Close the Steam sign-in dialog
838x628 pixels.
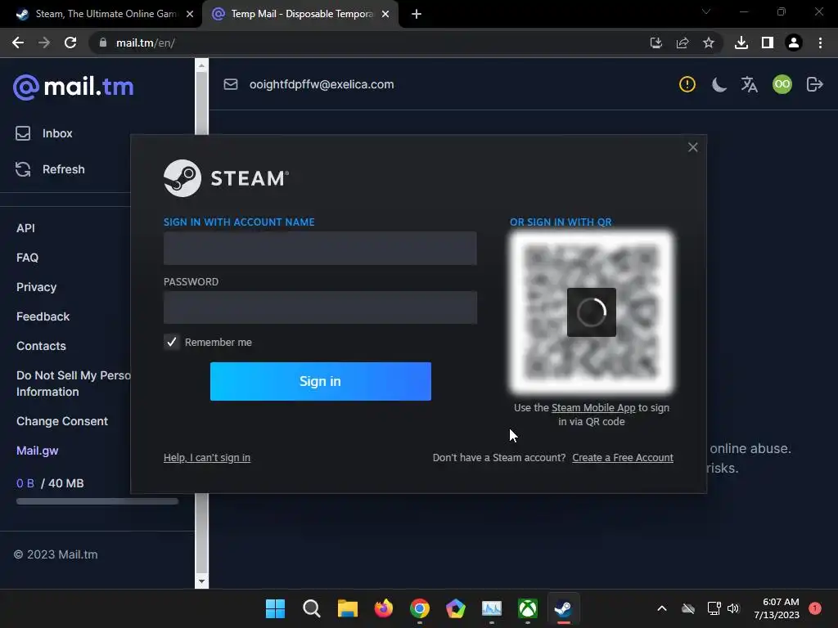[x=692, y=147]
